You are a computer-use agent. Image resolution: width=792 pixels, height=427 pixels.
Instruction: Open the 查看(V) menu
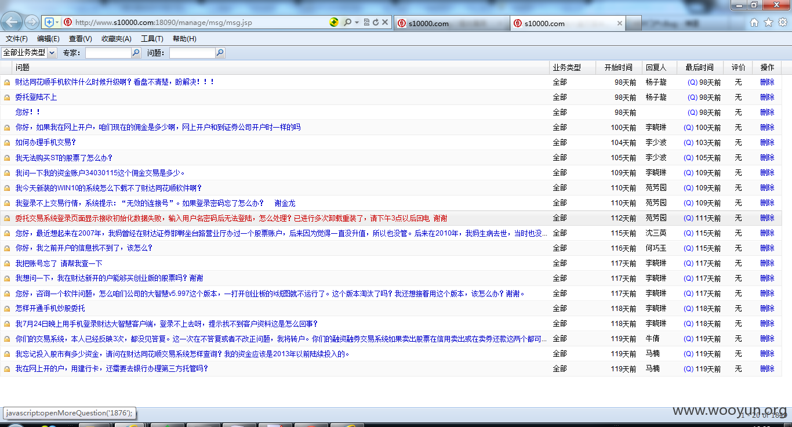tap(80, 39)
